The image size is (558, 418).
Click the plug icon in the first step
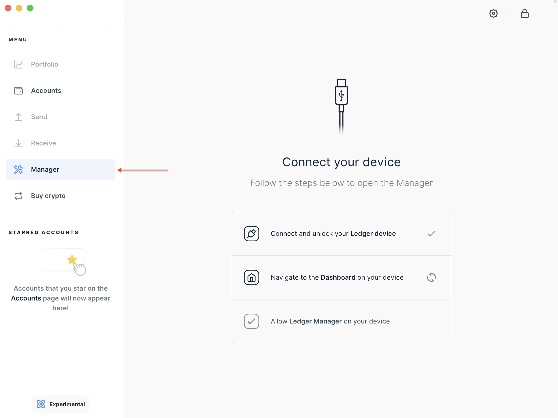tap(251, 233)
